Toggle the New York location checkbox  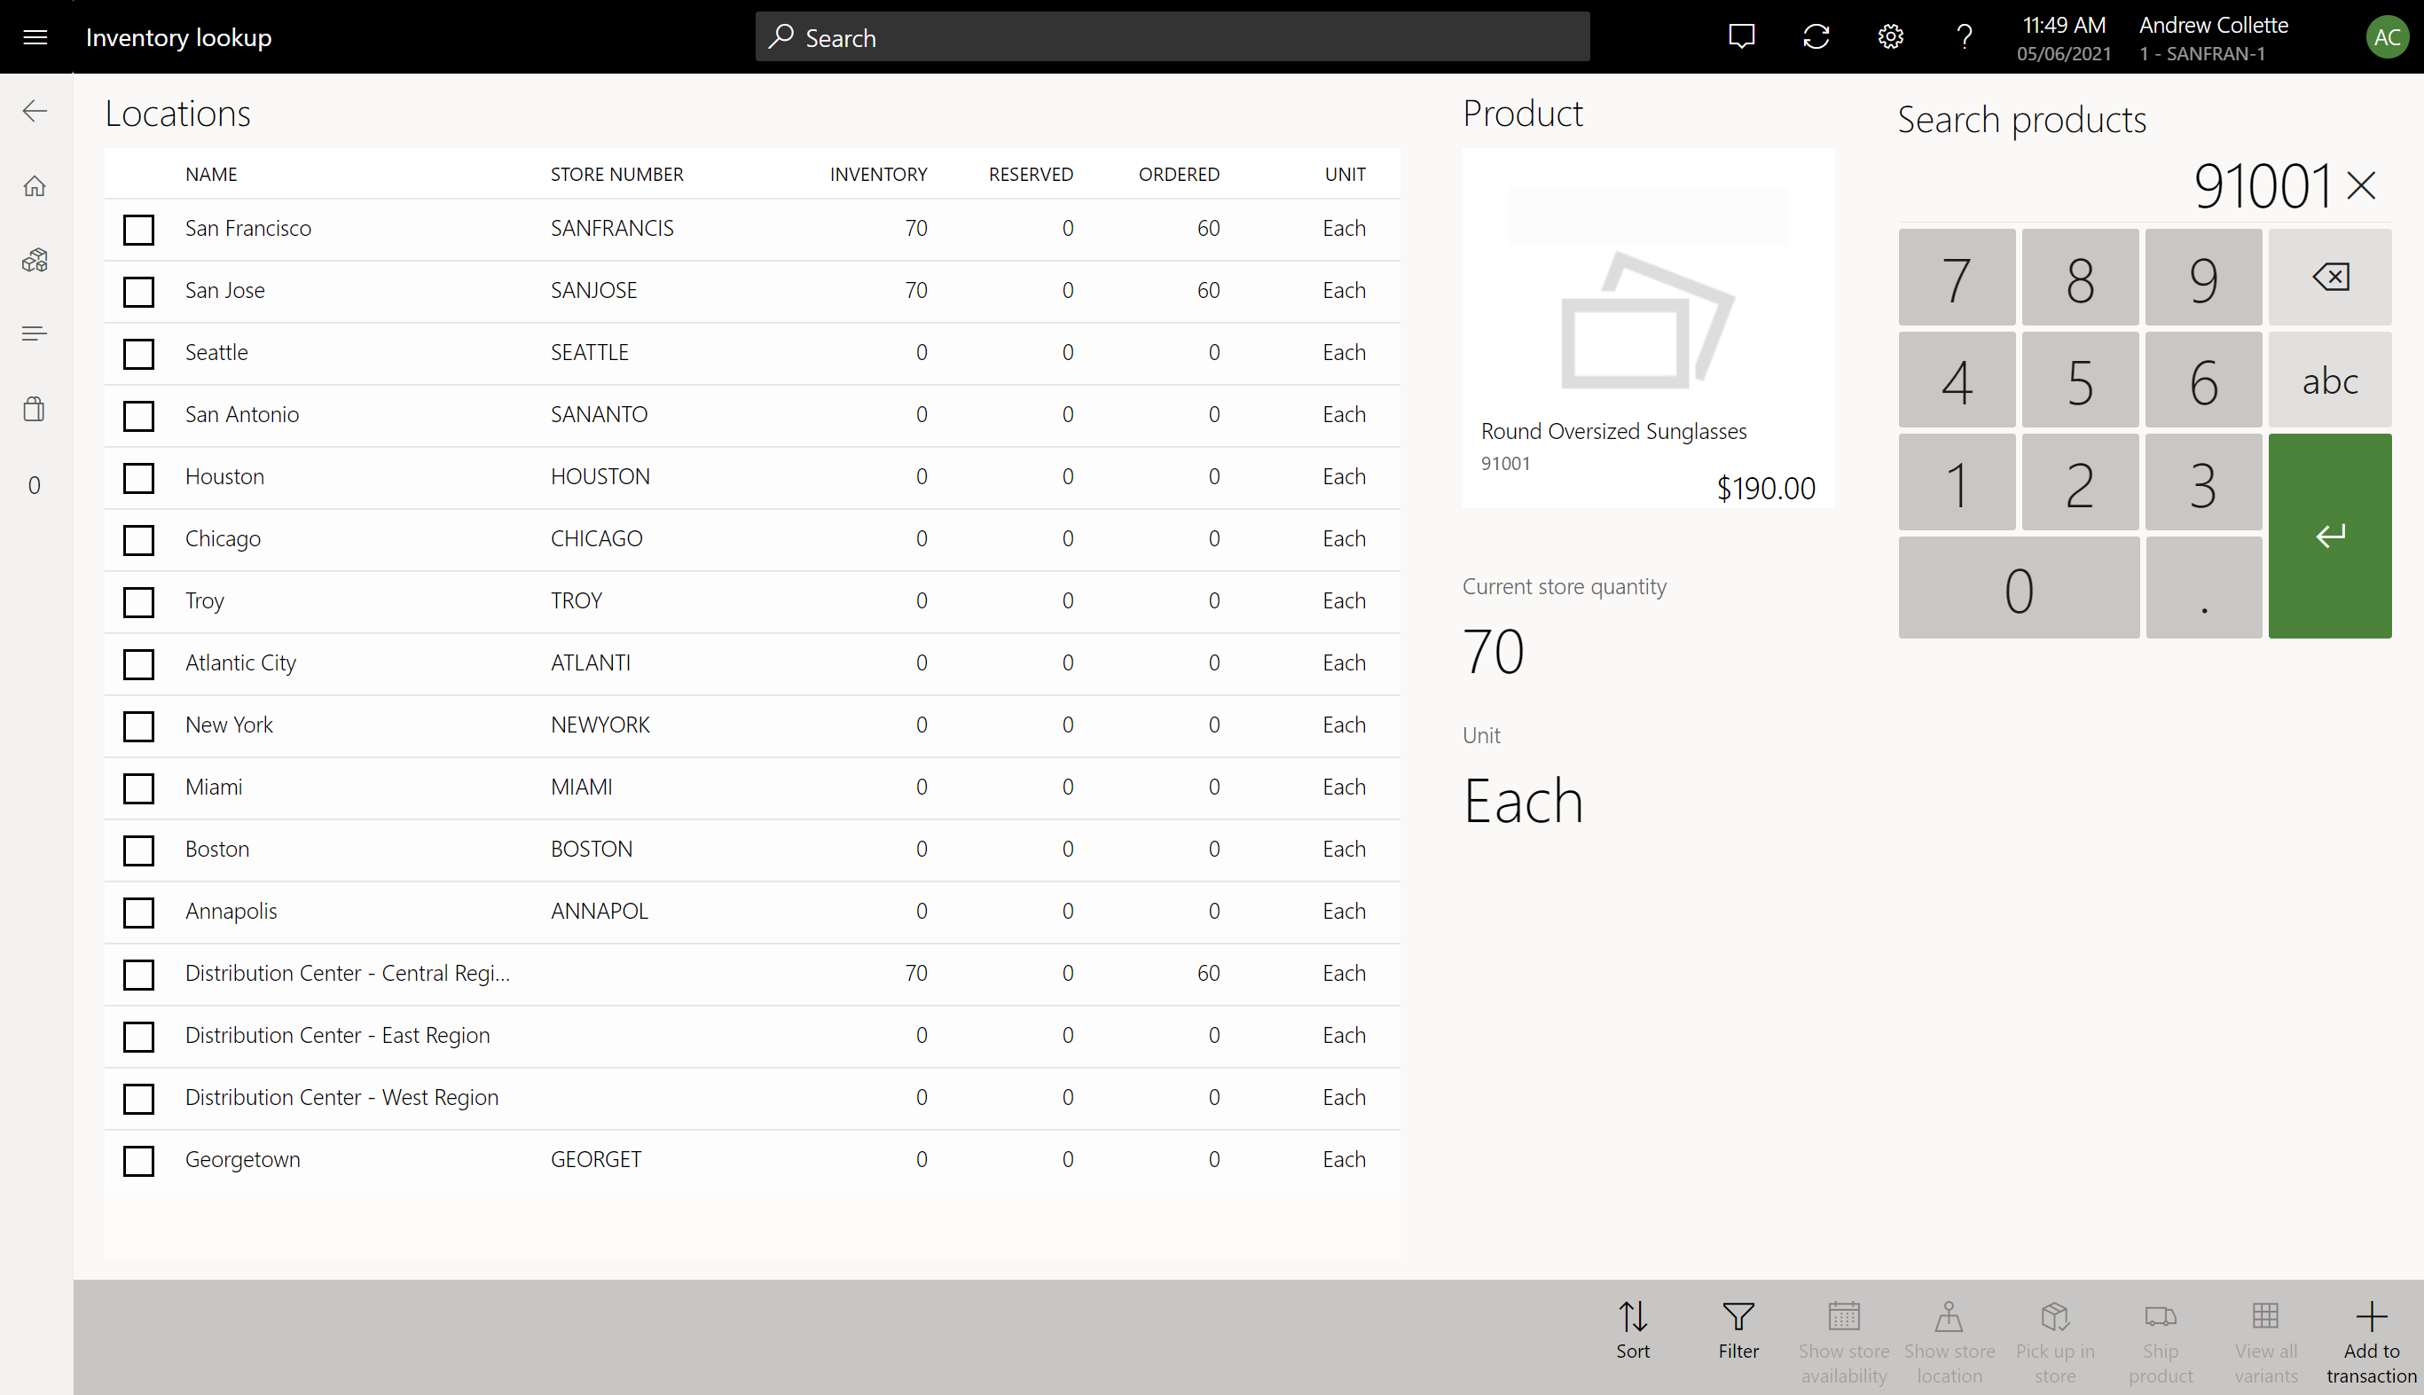pos(138,725)
